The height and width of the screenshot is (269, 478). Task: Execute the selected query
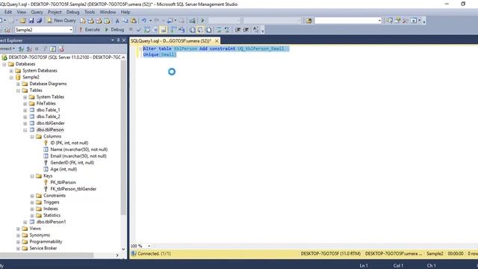click(90, 30)
